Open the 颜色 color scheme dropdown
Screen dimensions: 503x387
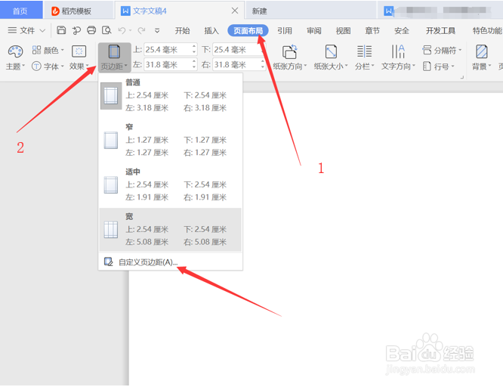[x=48, y=50]
